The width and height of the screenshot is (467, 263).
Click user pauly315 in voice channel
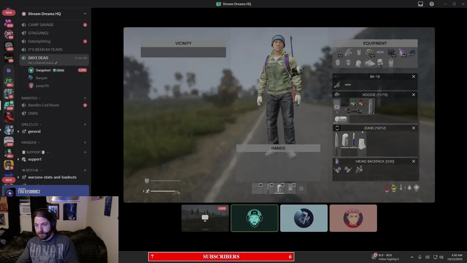58,86
